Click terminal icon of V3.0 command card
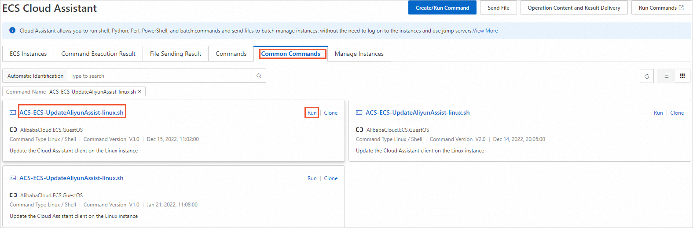693x228 pixels. [x=13, y=113]
